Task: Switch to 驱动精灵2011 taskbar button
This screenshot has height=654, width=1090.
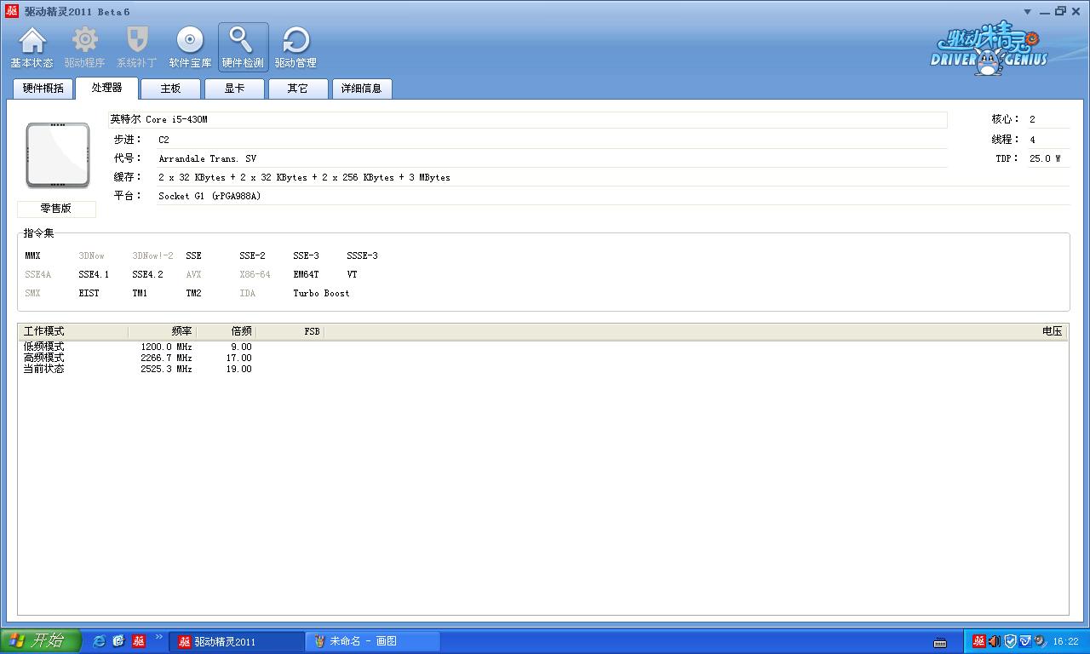Action: [x=236, y=641]
